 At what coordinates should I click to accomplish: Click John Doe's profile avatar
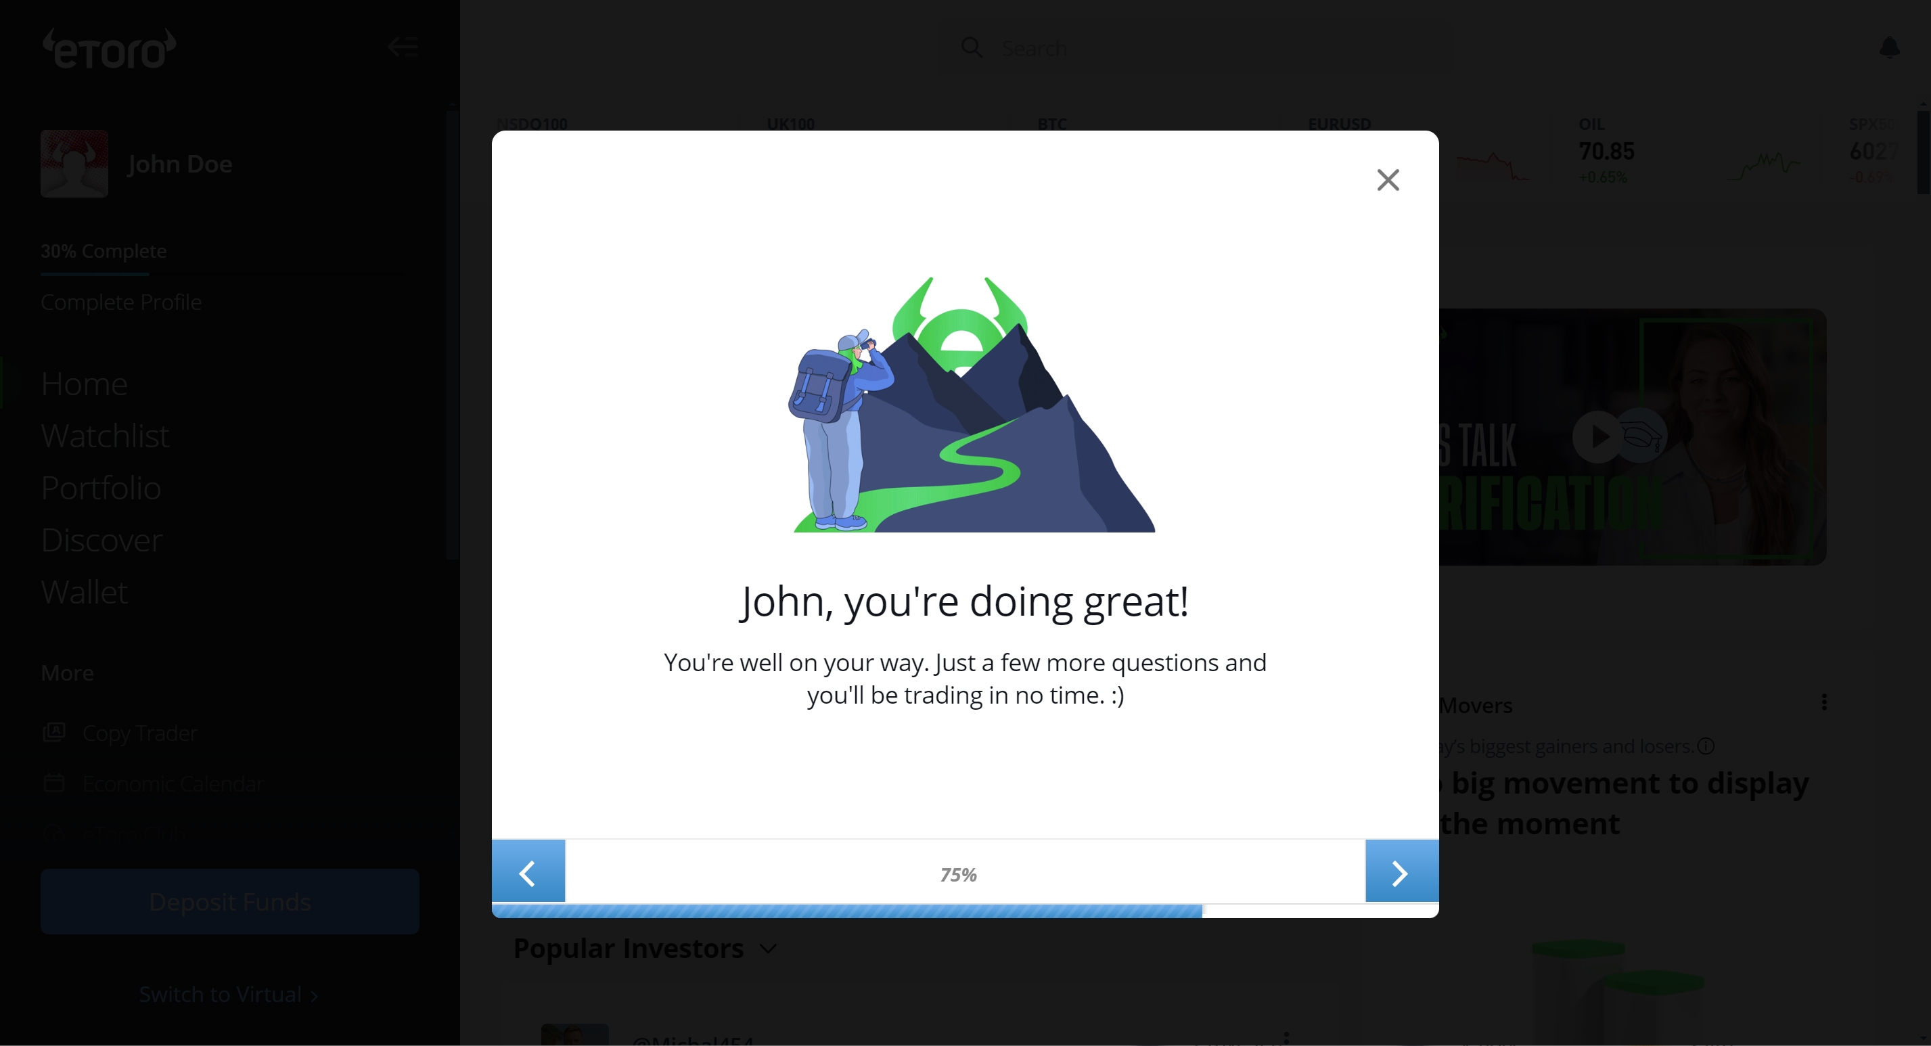pyautogui.click(x=74, y=164)
